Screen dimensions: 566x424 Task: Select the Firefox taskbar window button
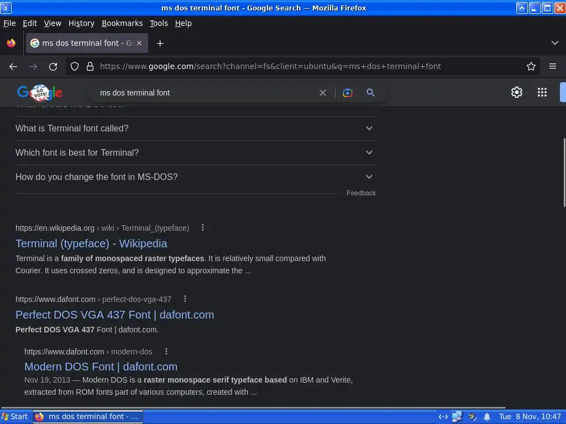tap(88, 416)
